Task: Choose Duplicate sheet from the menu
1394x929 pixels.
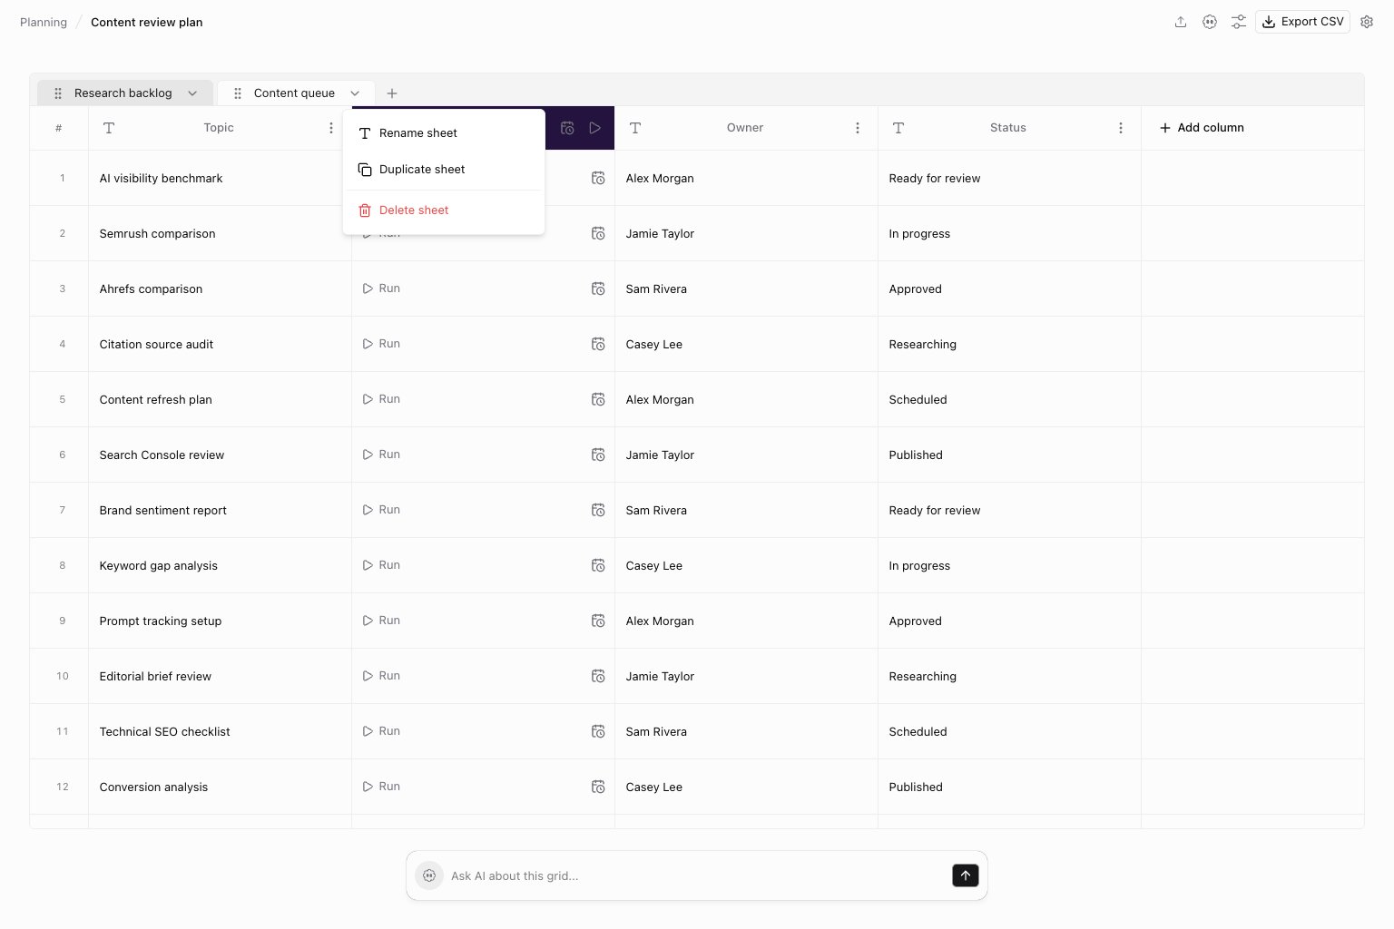Action: (x=444, y=170)
